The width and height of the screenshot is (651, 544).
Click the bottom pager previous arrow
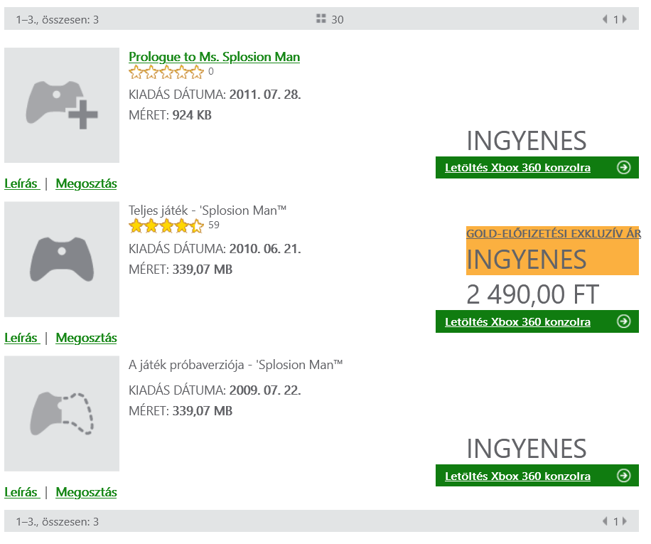coord(605,521)
